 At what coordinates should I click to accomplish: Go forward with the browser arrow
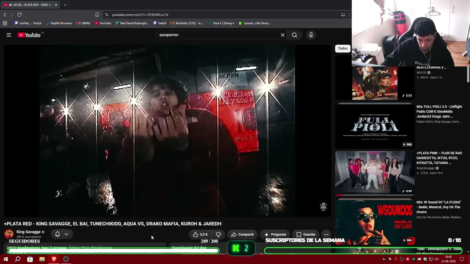click(x=12, y=15)
